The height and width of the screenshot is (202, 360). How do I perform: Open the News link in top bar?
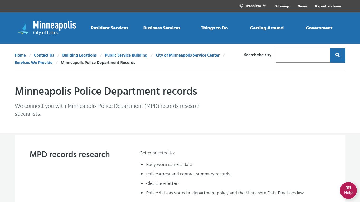(x=302, y=6)
